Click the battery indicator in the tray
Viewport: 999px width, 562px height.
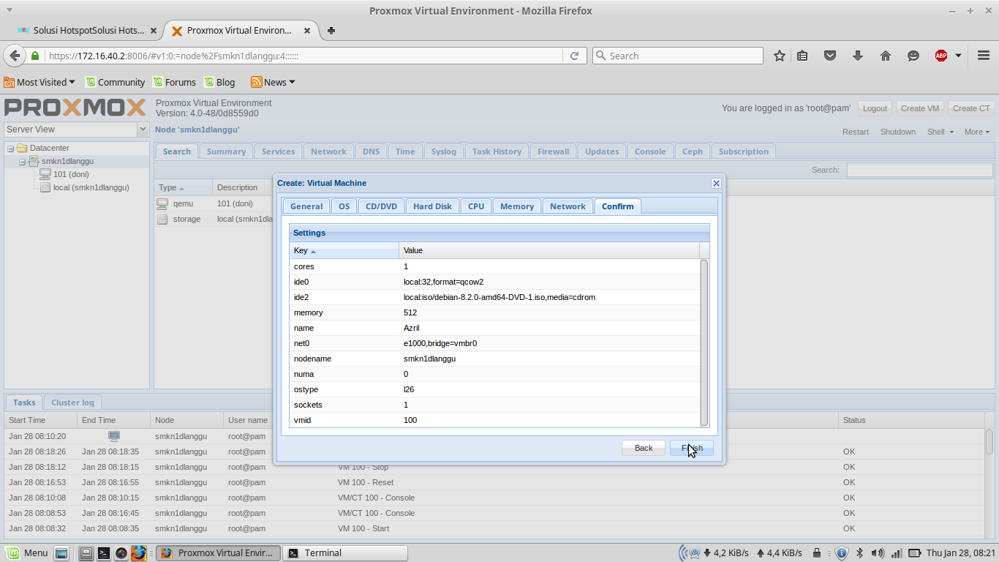tap(914, 553)
